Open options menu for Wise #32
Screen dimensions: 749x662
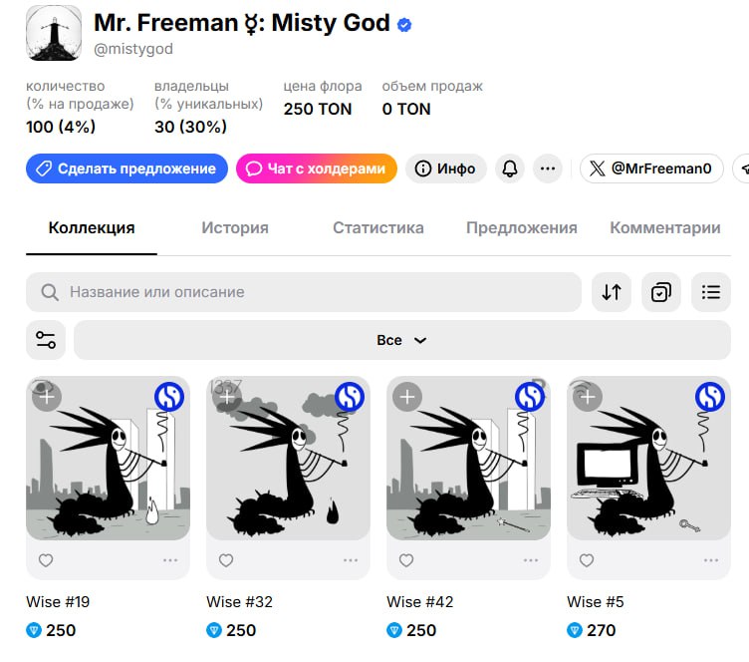pos(351,560)
